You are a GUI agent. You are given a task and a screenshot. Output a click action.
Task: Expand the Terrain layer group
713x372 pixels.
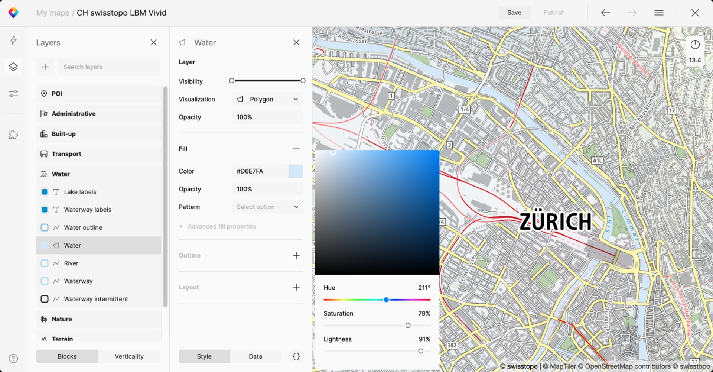(x=98, y=336)
